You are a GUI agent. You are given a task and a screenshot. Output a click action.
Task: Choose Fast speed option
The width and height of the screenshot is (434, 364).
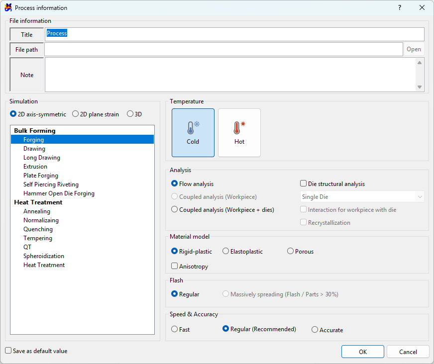point(181,329)
